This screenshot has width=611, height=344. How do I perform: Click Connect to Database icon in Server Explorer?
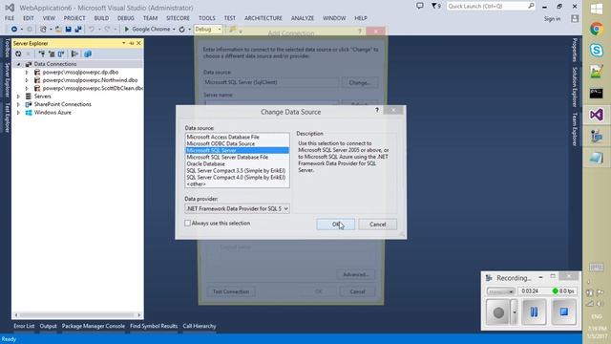pos(41,54)
